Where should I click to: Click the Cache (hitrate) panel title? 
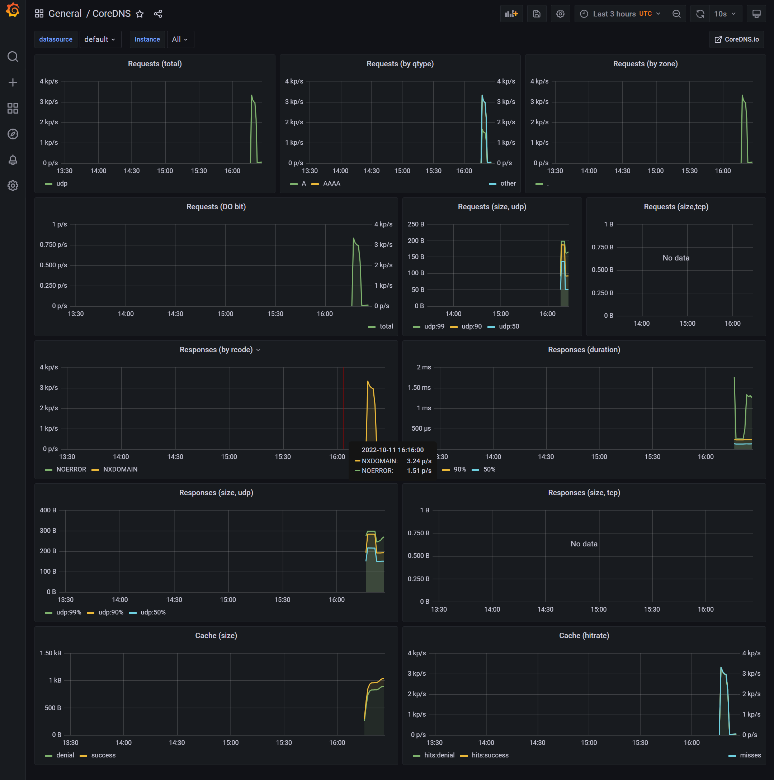point(584,636)
